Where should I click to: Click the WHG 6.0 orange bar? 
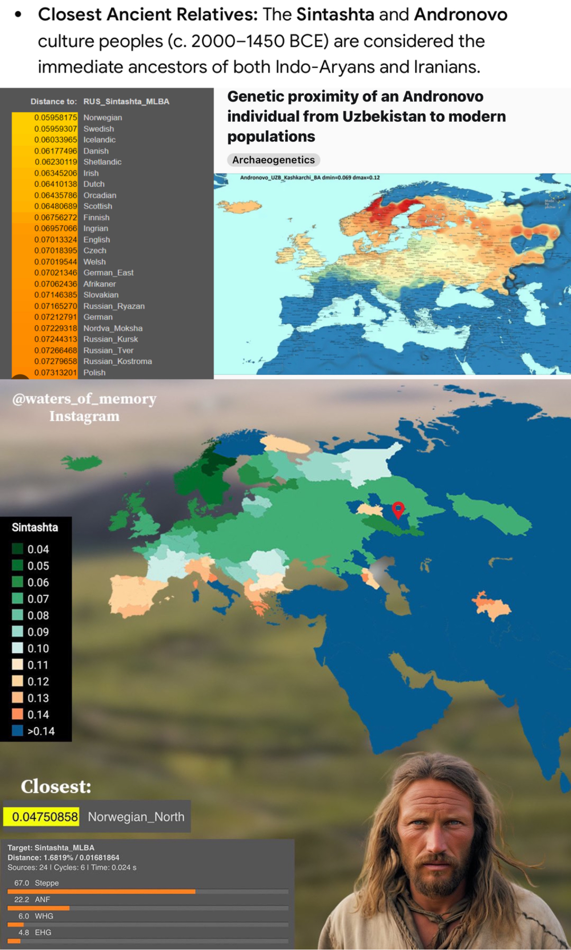pos(16,925)
